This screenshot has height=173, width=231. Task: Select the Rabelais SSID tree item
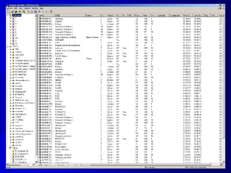click(20, 106)
